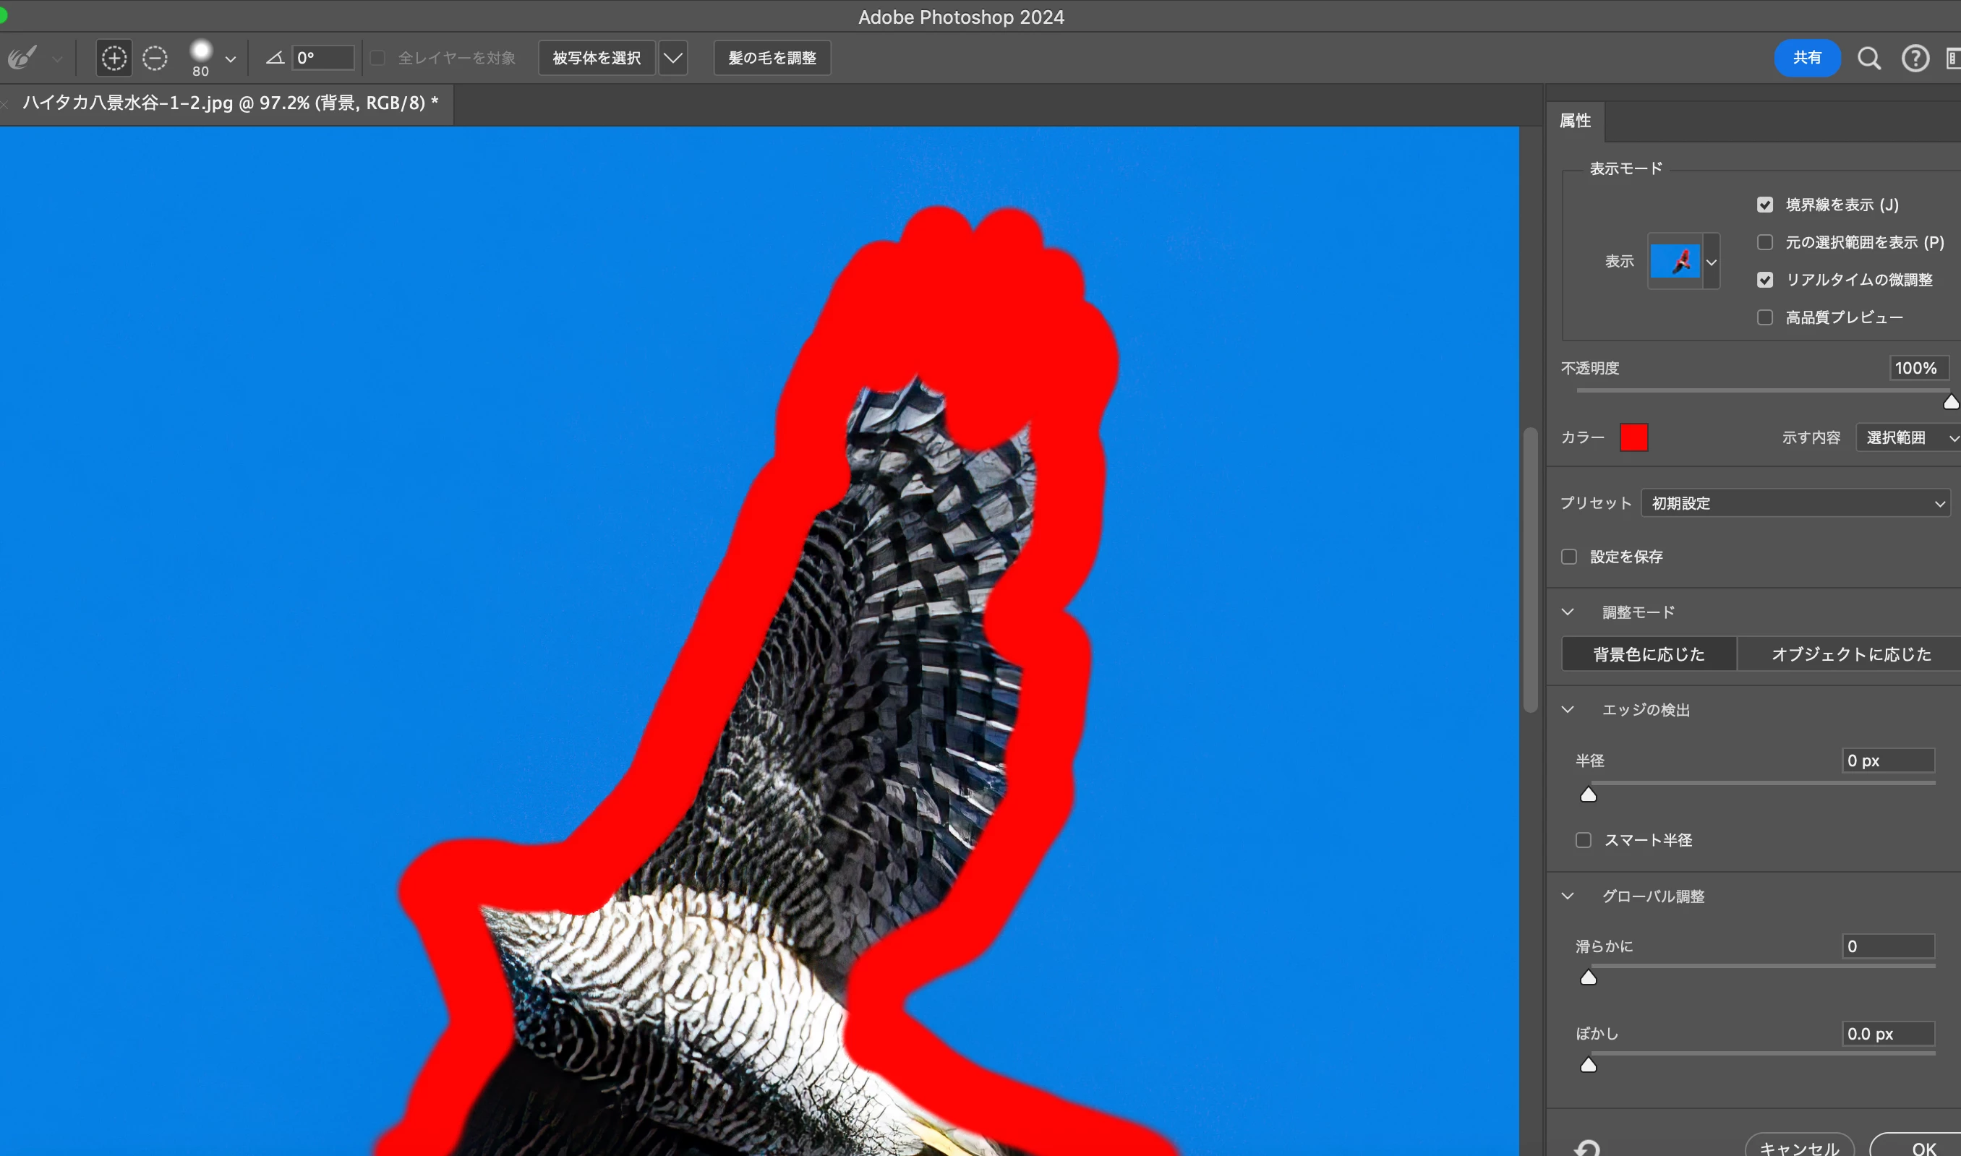This screenshot has height=1156, width=1961.
Task: Select the ハイタカ八景水谷-1-2.jpg document tab
Action: point(230,103)
